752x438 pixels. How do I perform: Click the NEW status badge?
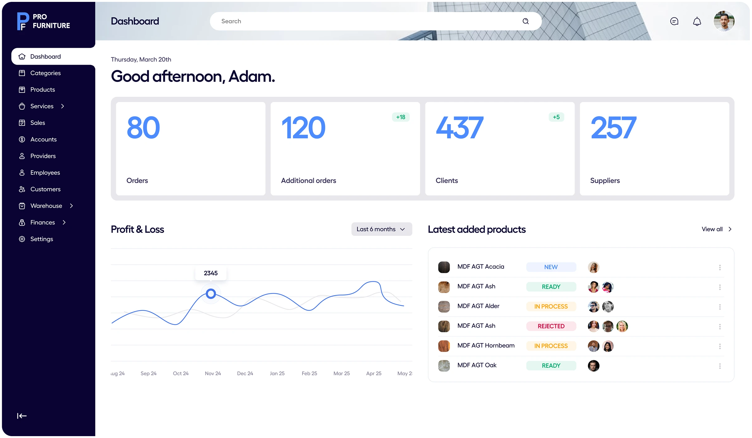tap(551, 267)
